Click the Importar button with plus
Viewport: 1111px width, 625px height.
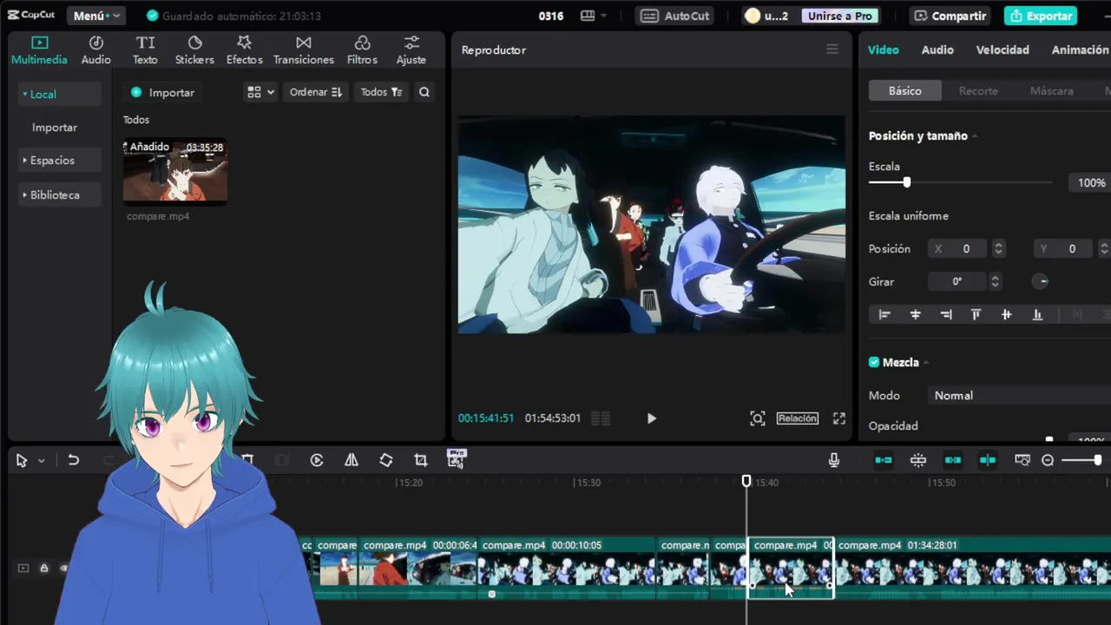coord(162,92)
